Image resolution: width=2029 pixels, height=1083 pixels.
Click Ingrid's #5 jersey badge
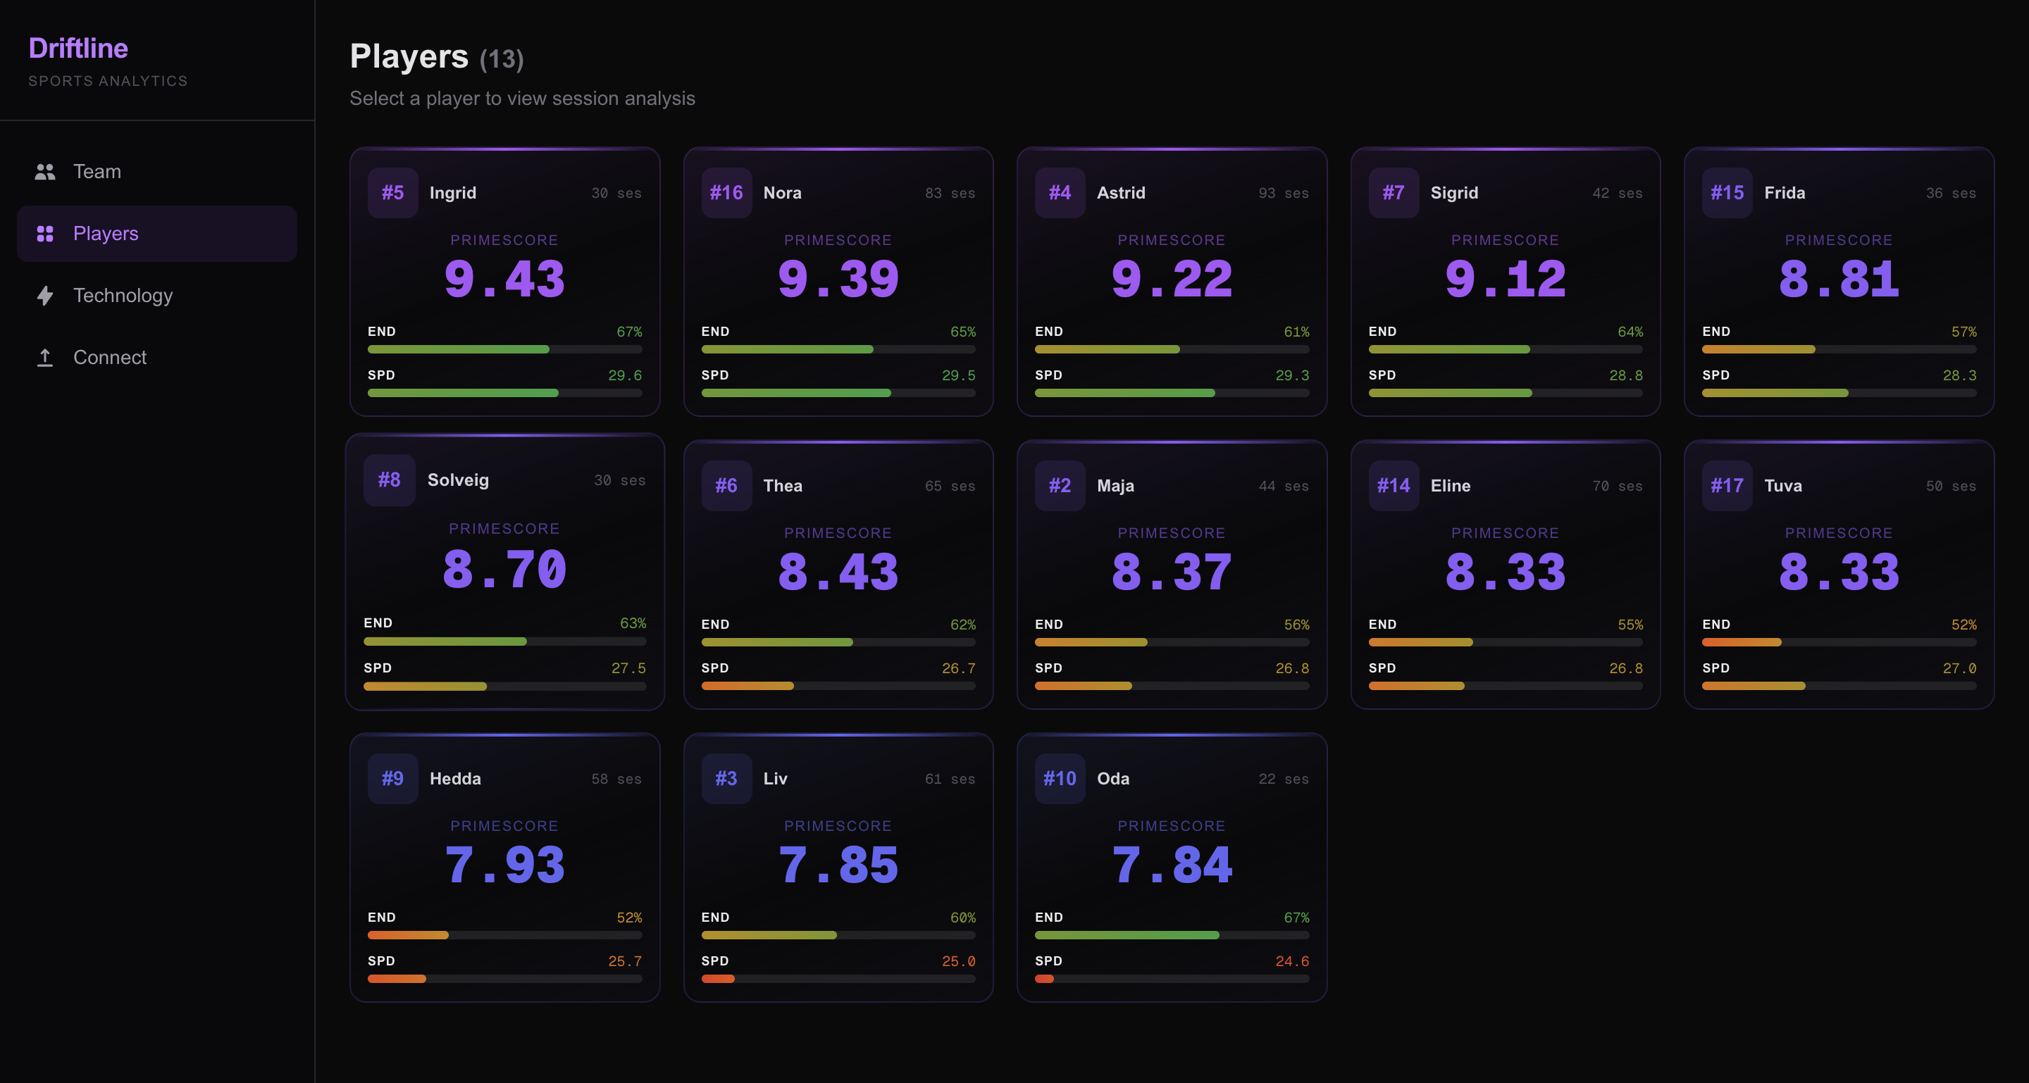[392, 193]
